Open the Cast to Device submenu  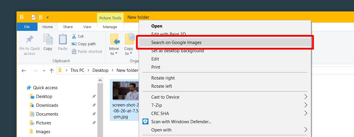[225, 97]
